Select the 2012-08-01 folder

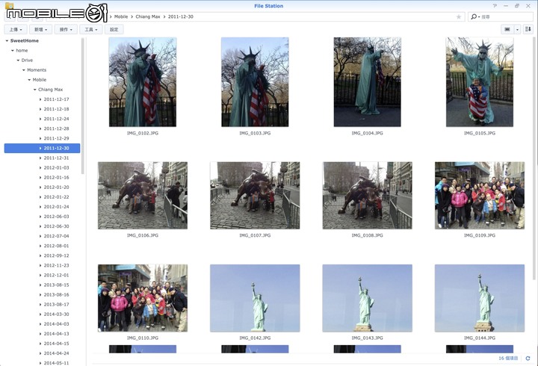tap(56, 246)
